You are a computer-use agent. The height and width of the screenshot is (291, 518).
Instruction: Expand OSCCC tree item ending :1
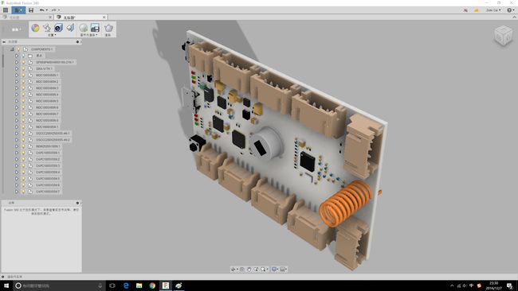(17, 134)
